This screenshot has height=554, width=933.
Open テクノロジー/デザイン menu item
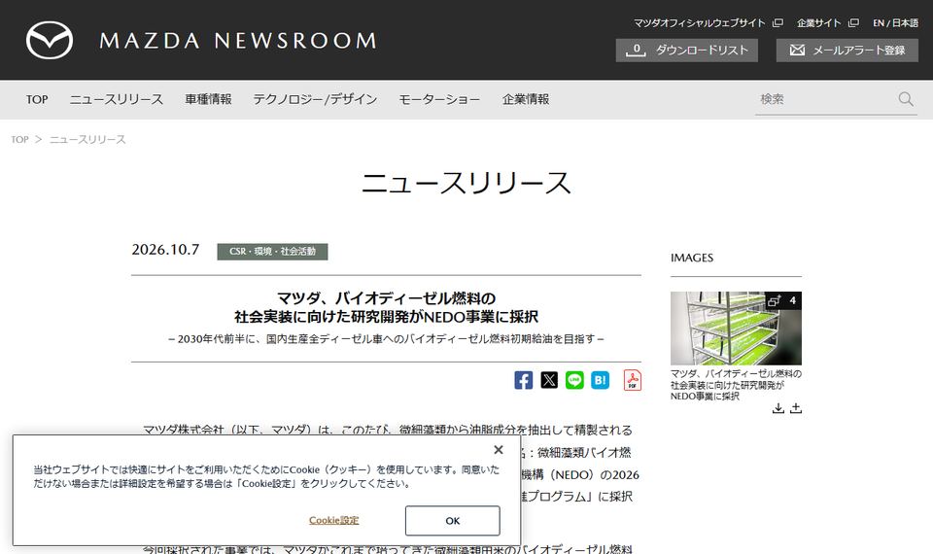[x=315, y=99]
